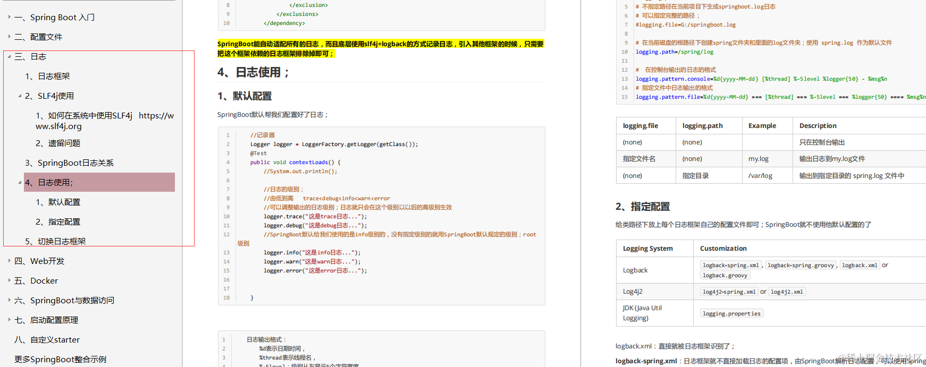The height and width of the screenshot is (367, 926).
Task: Go to 2、指定配置 outline entry
Action: coord(58,221)
